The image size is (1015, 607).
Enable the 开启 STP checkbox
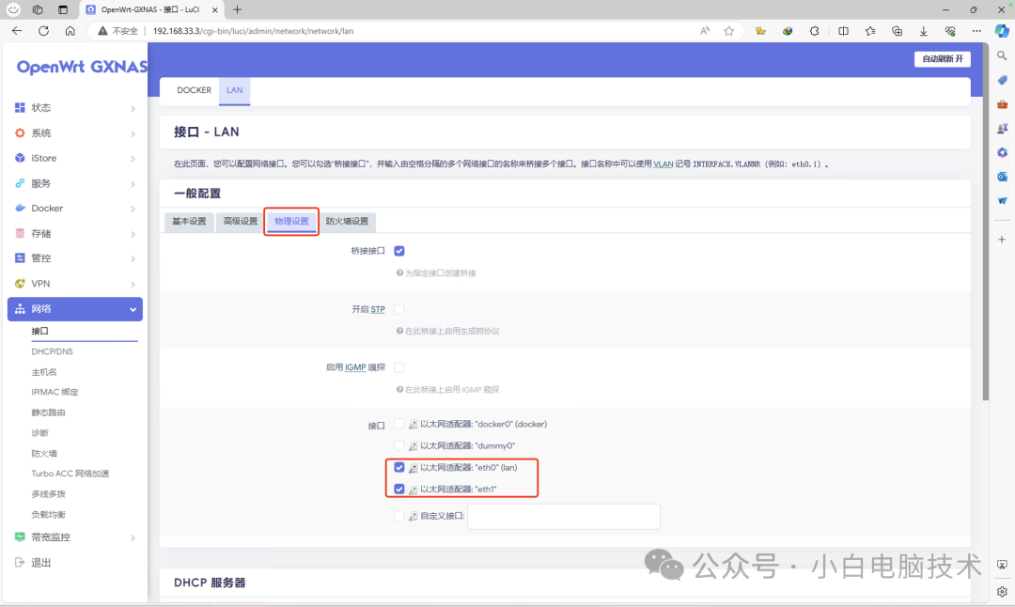pos(398,308)
